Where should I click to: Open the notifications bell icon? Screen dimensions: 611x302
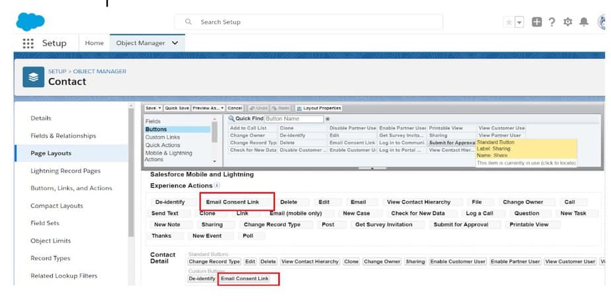(583, 22)
